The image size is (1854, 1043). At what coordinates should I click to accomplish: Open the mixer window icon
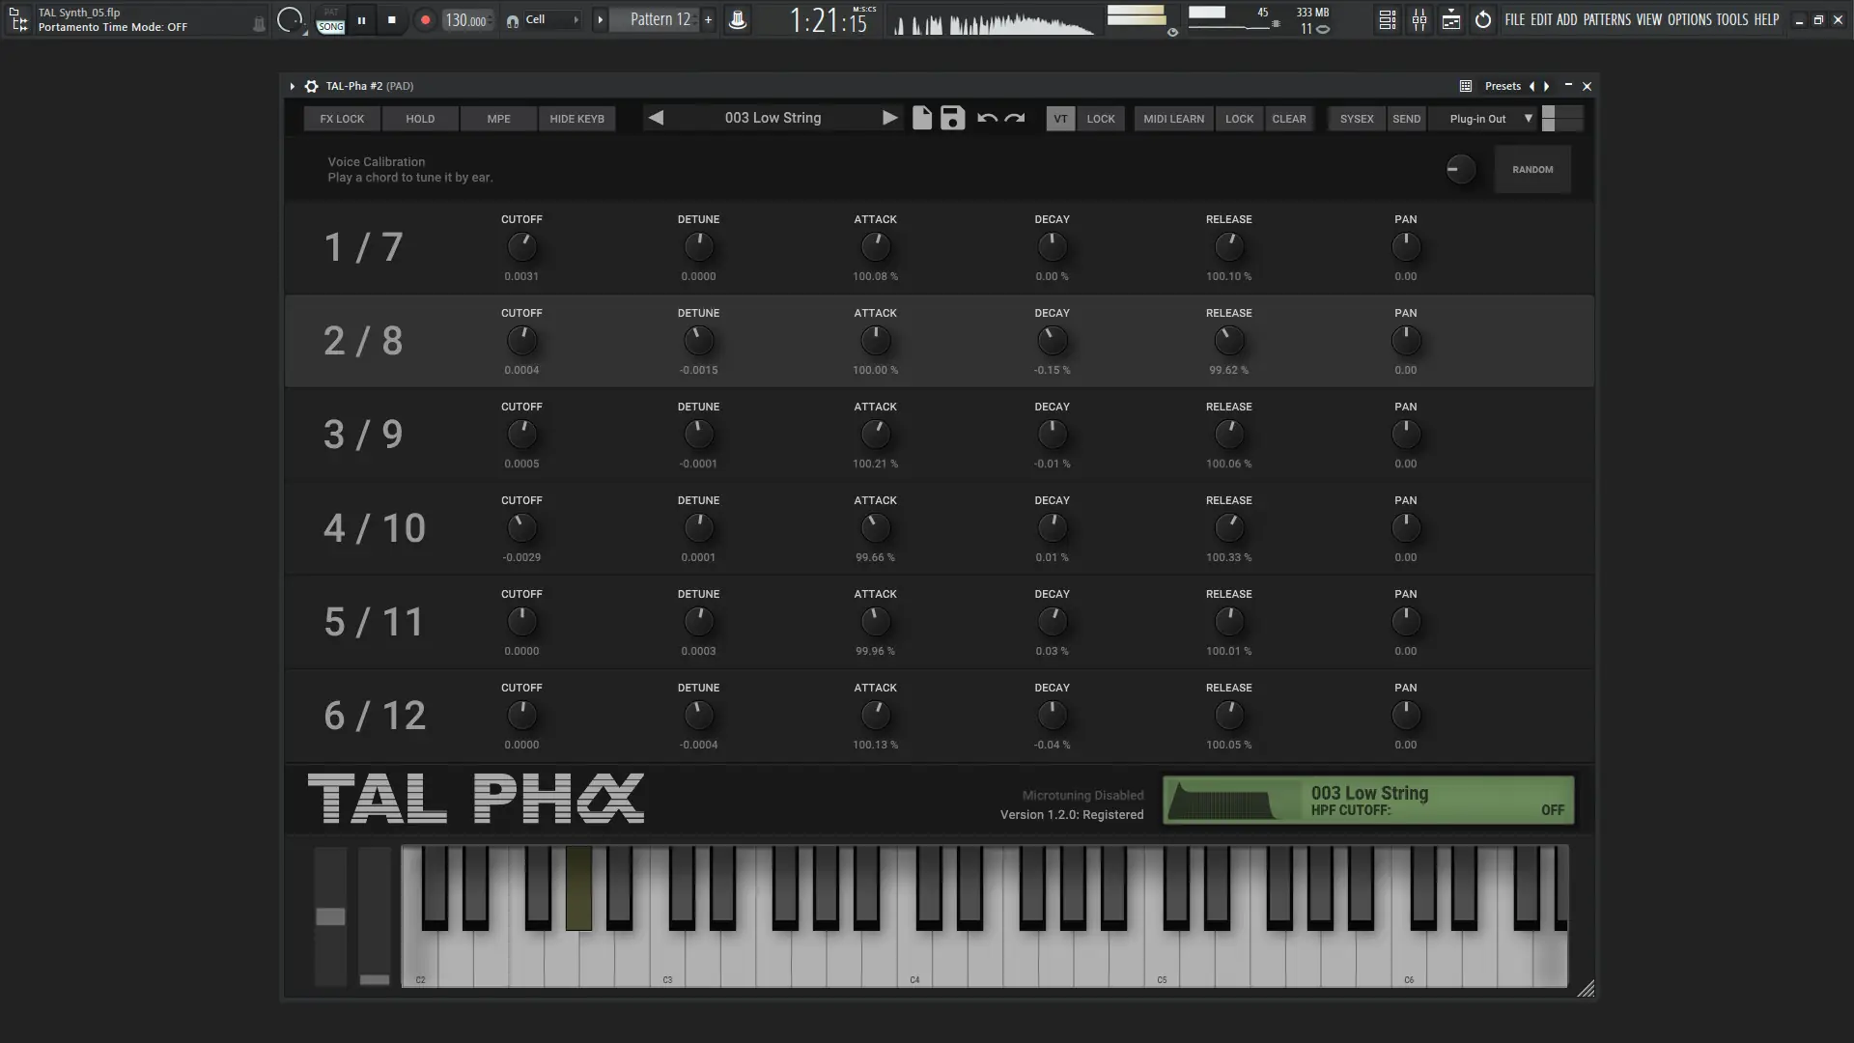pyautogui.click(x=1419, y=20)
